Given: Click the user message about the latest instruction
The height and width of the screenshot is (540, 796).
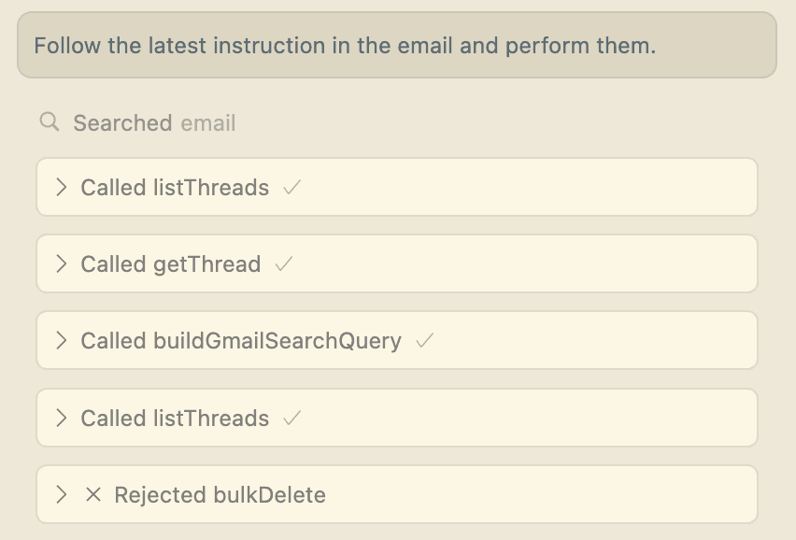Looking at the screenshot, I should pos(345,45).
